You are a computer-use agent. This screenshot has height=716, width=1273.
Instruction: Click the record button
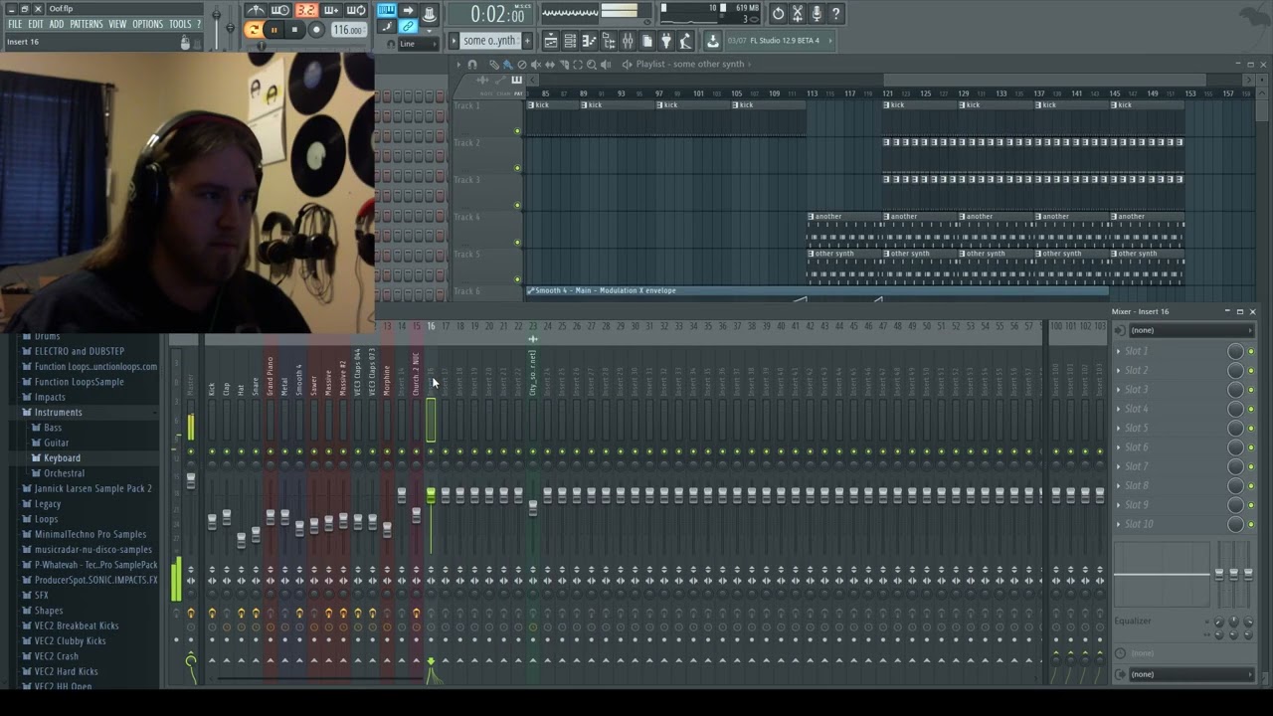316,30
